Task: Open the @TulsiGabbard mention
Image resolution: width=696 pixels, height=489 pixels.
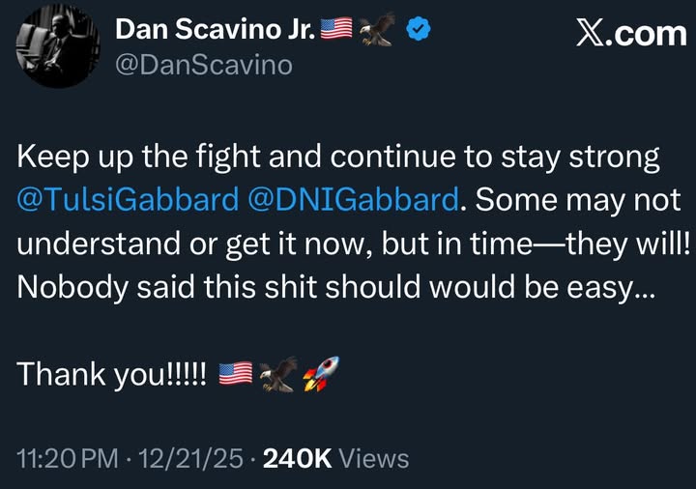Action: coord(128,200)
